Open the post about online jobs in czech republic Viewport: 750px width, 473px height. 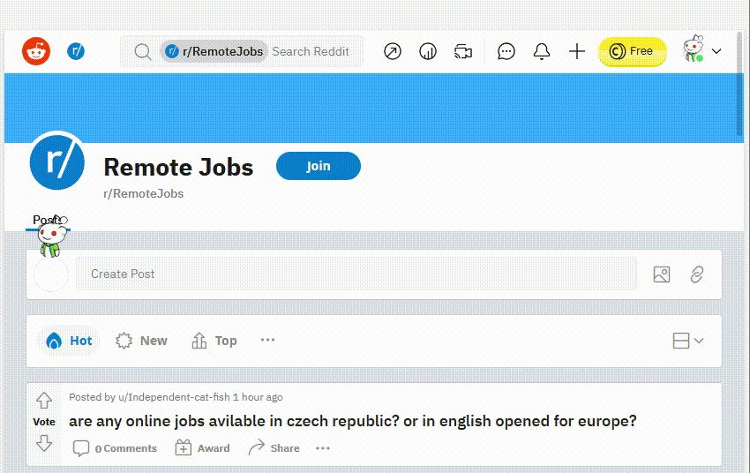[x=353, y=421]
